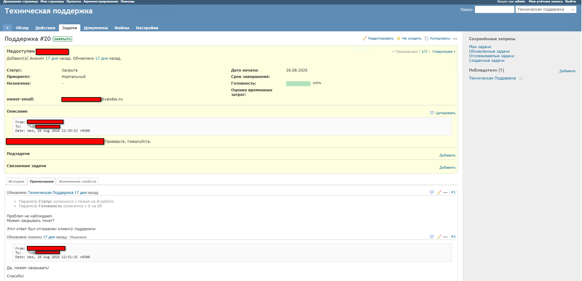The width and height of the screenshot is (582, 281).
Task: Open three-dots menu on note #1
Action: (446, 192)
